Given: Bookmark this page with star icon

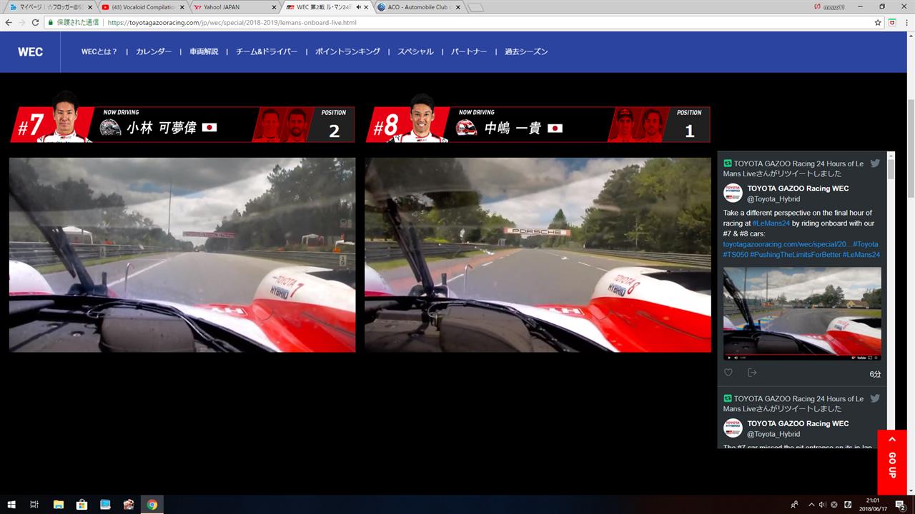Looking at the screenshot, I should click(878, 22).
